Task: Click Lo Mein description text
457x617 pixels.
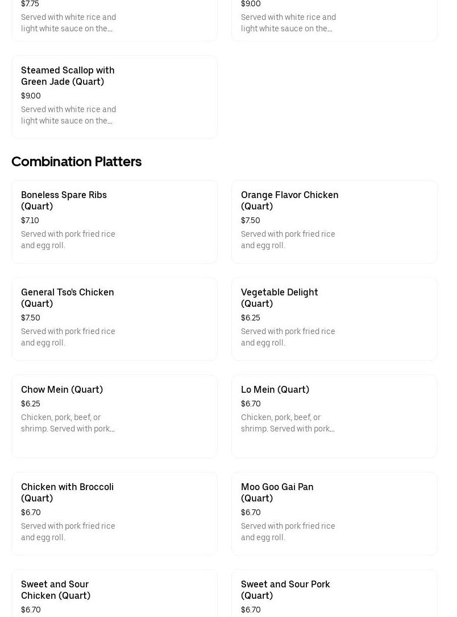Action: (x=288, y=423)
